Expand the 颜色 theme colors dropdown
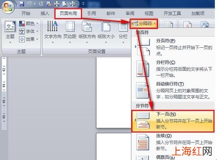This screenshot has width=217, height=160. pyautogui.click(x=29, y=23)
